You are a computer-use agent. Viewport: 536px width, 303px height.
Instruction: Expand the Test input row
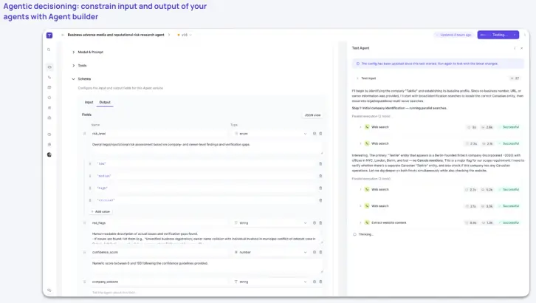[357, 78]
